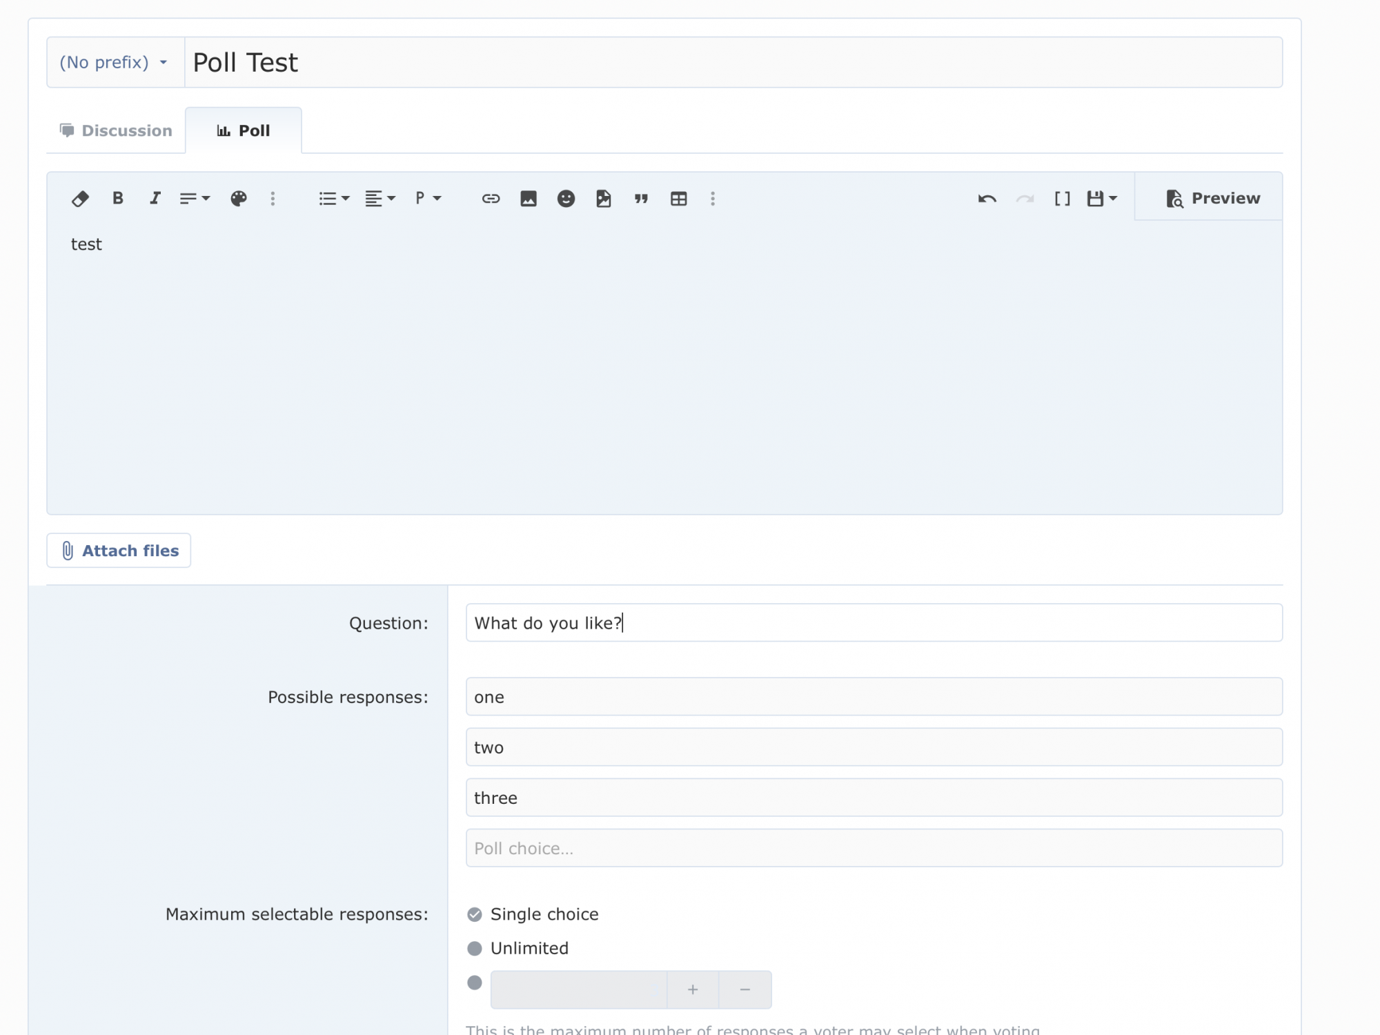Click the Insert link icon
Image resolution: width=1380 pixels, height=1035 pixels.
[x=491, y=199]
